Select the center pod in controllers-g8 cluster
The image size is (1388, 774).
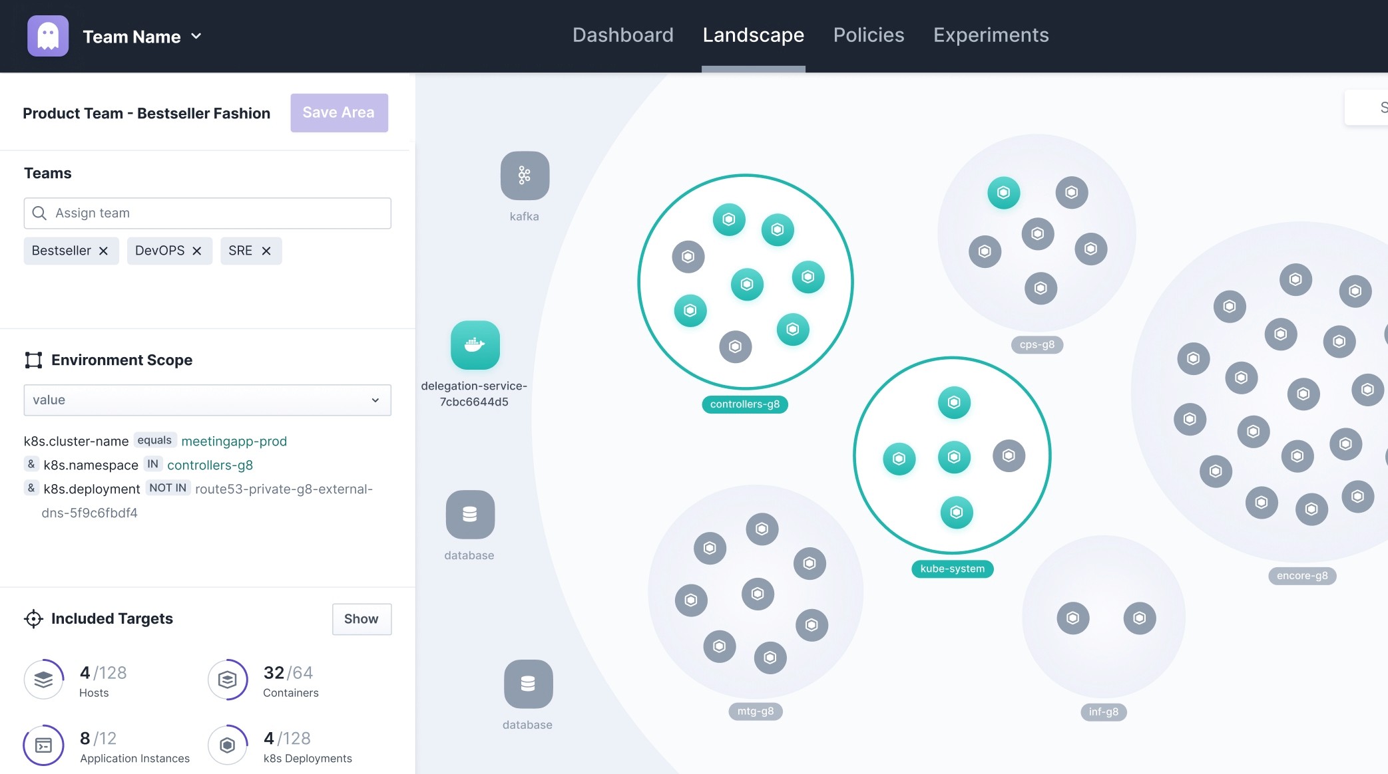pyautogui.click(x=747, y=285)
